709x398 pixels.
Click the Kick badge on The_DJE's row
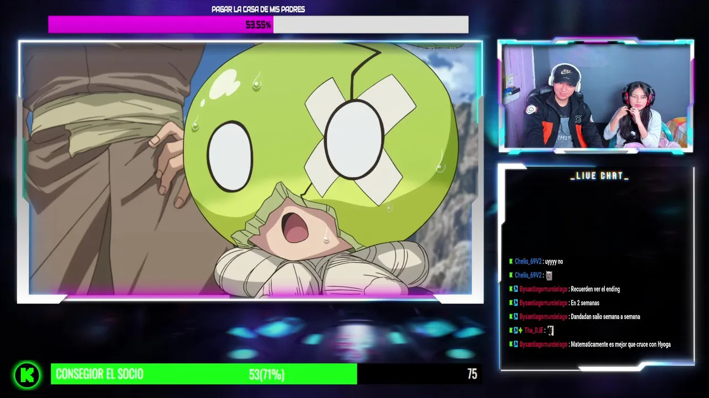[x=511, y=331]
